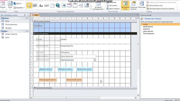
Task: Activate the Select pointer tool
Action: (29, 6)
